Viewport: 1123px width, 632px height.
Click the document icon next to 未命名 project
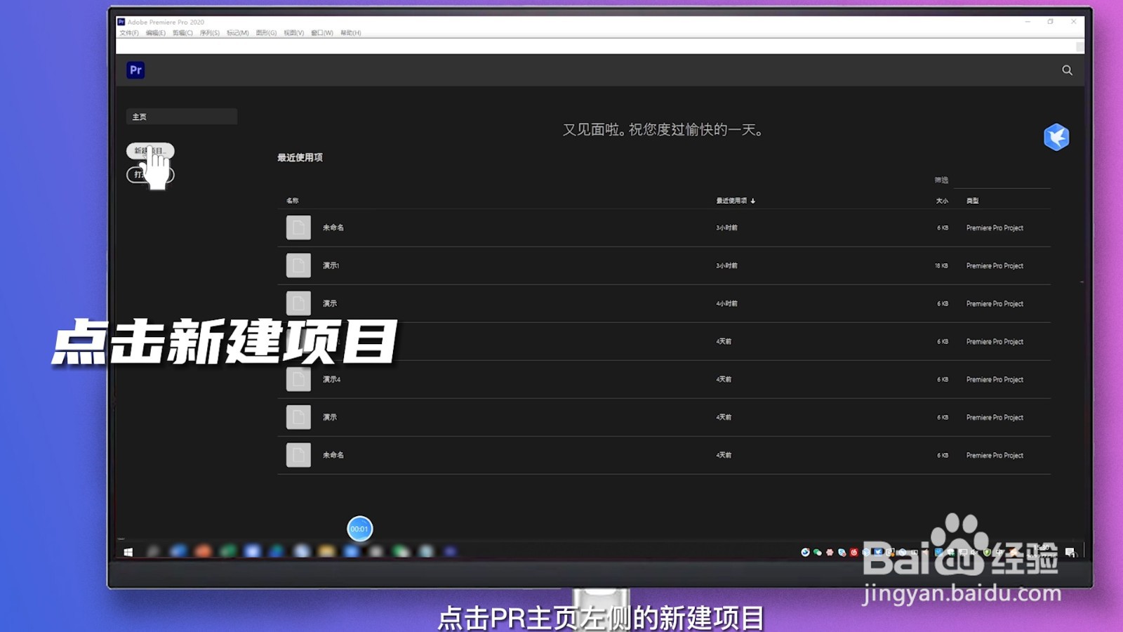click(298, 228)
